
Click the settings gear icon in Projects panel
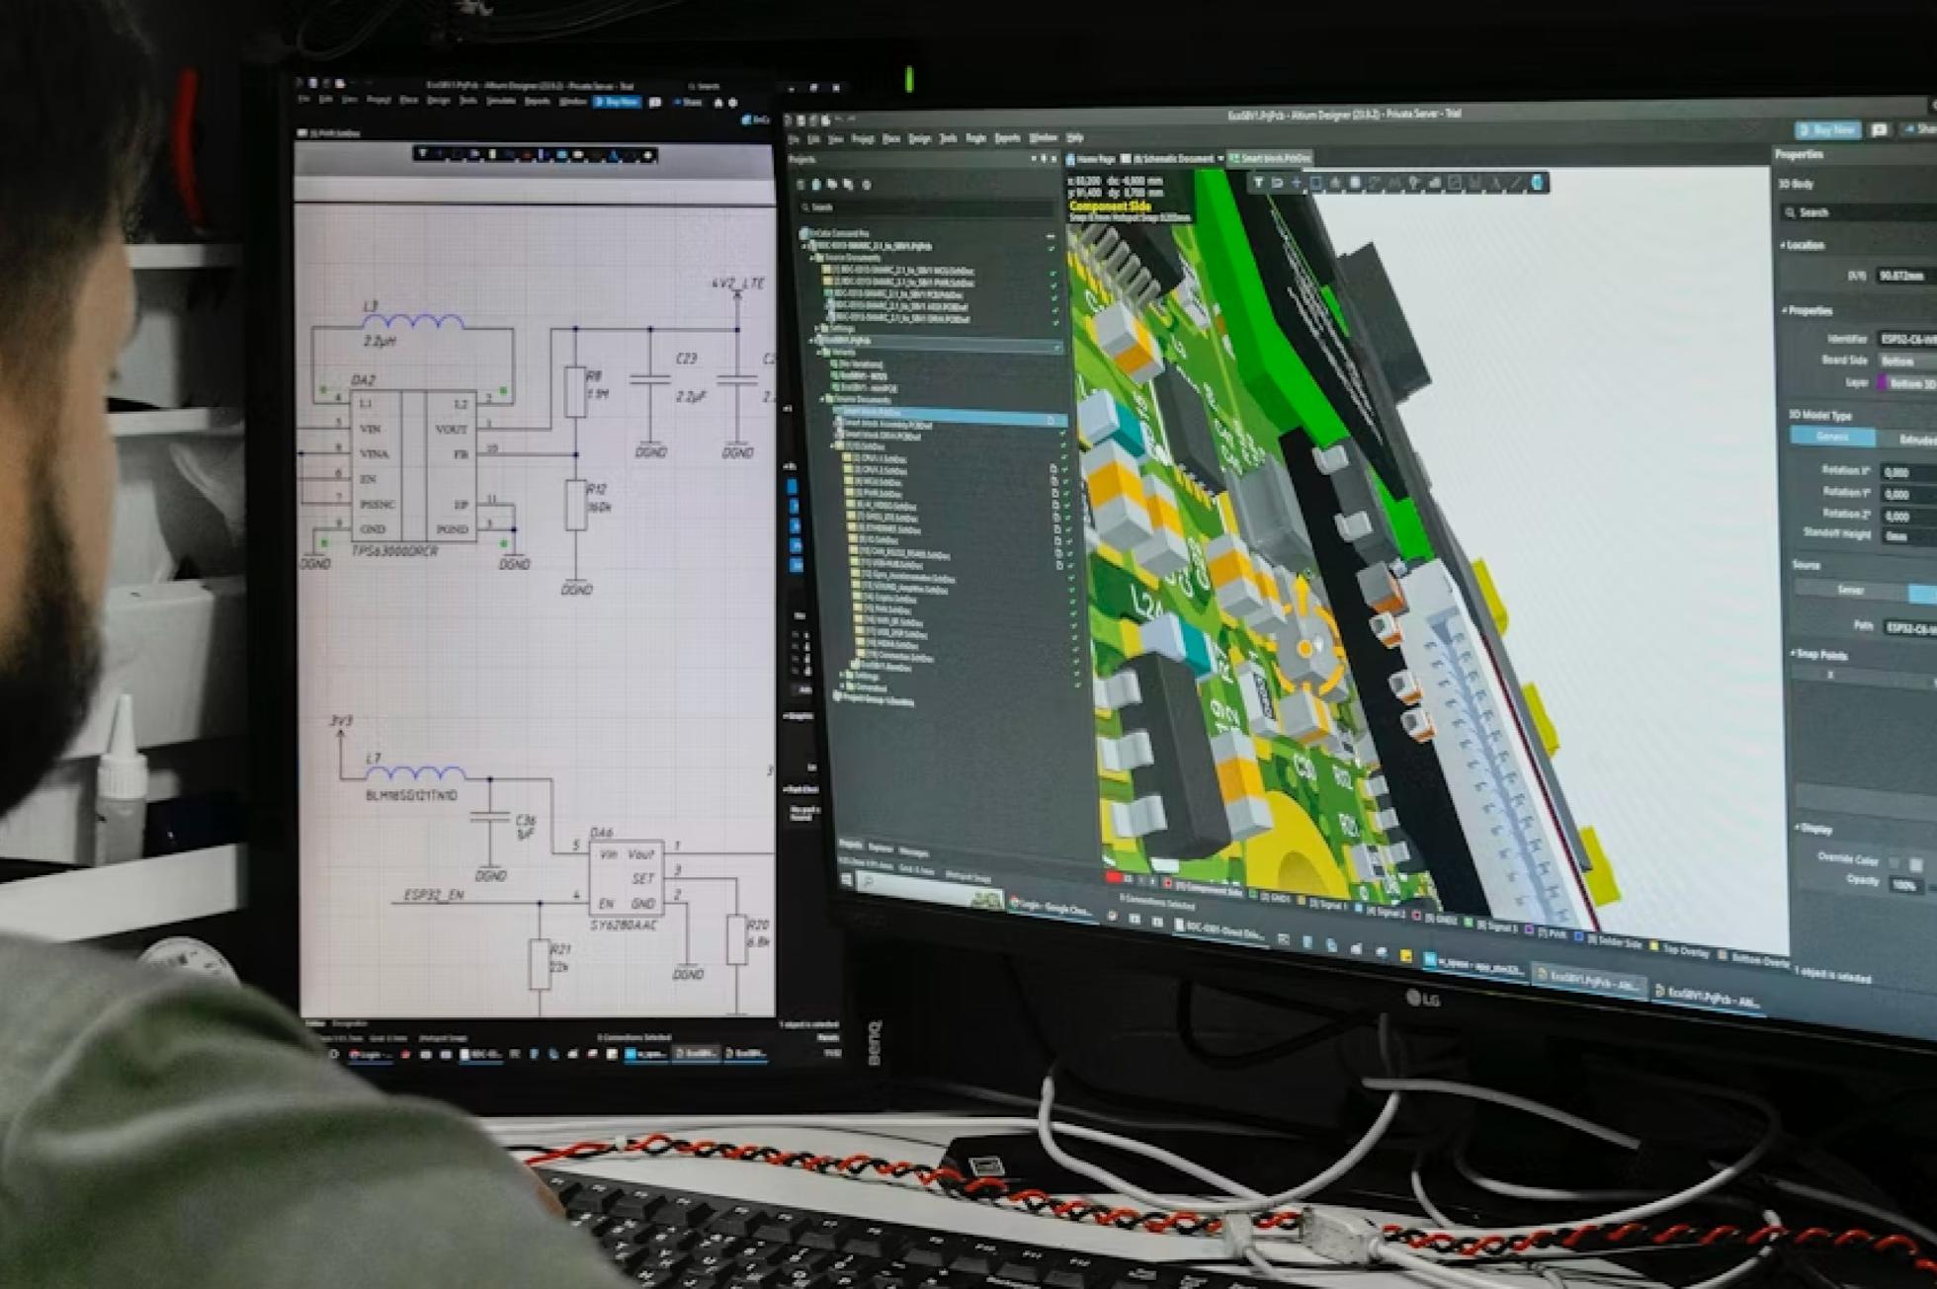coord(867,185)
